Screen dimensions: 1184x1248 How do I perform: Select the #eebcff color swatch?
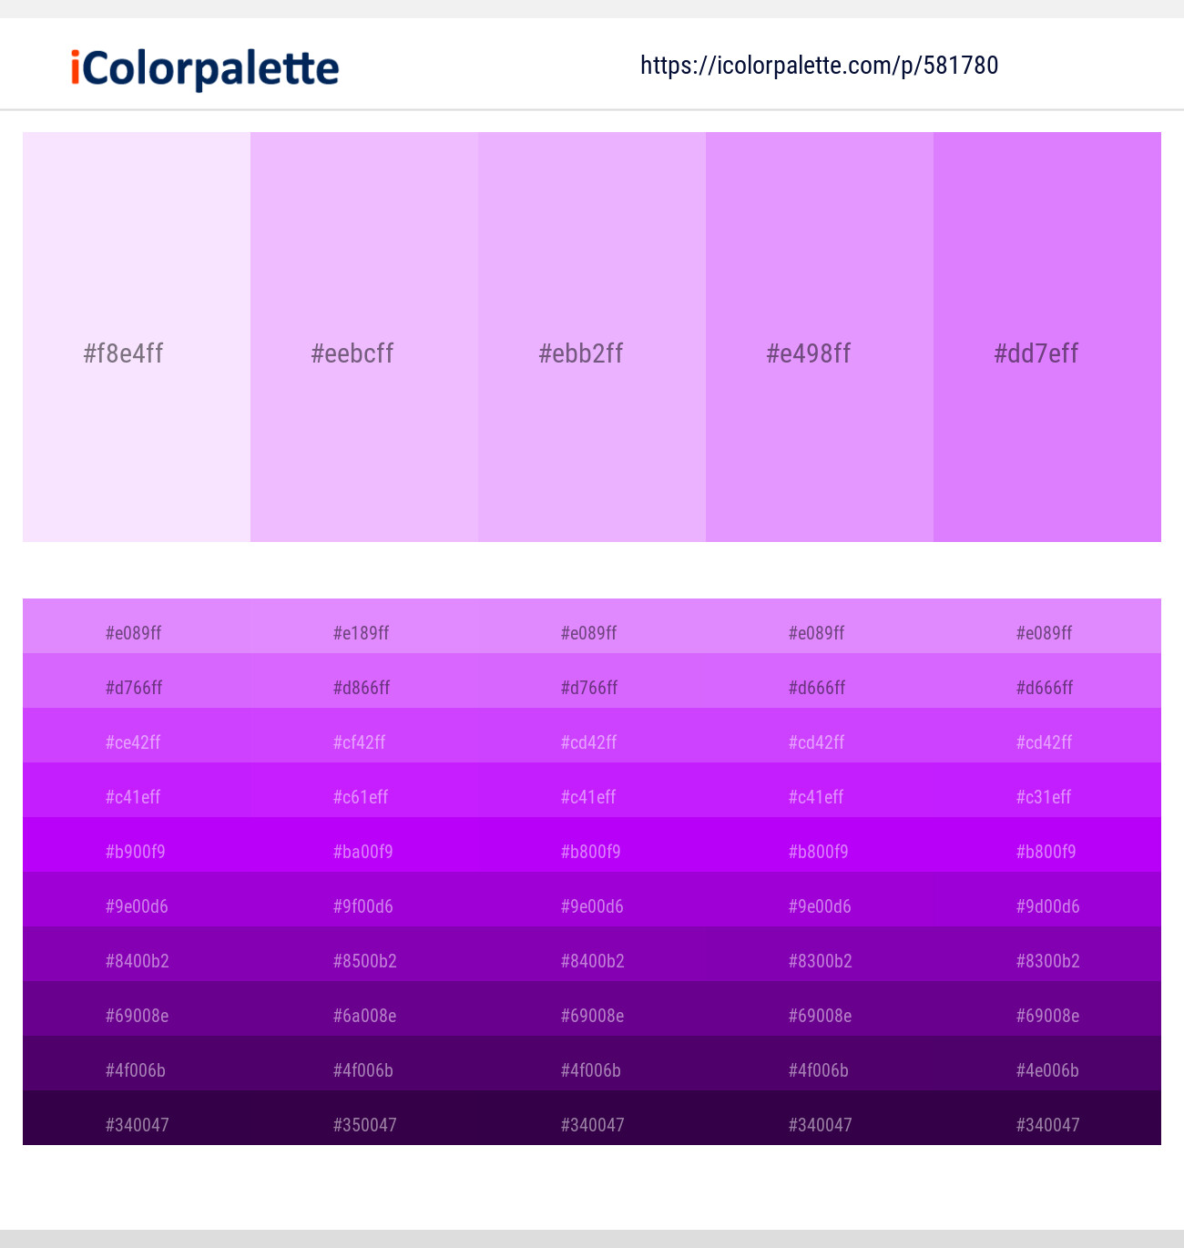(x=363, y=337)
